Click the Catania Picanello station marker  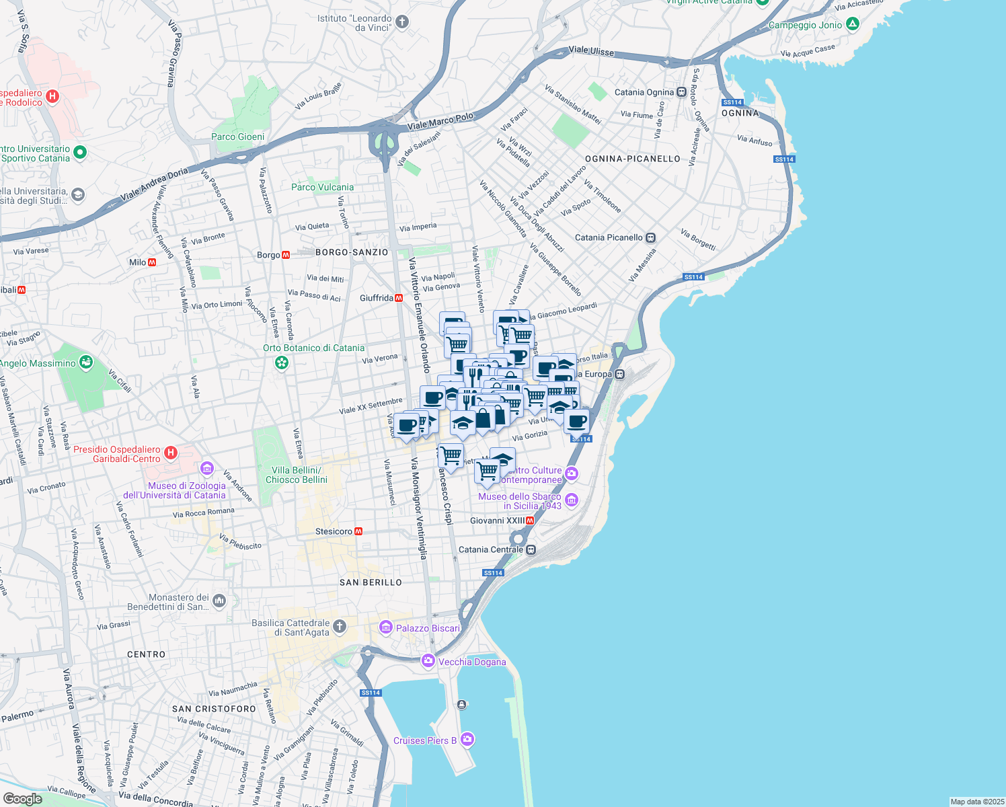coord(650,238)
